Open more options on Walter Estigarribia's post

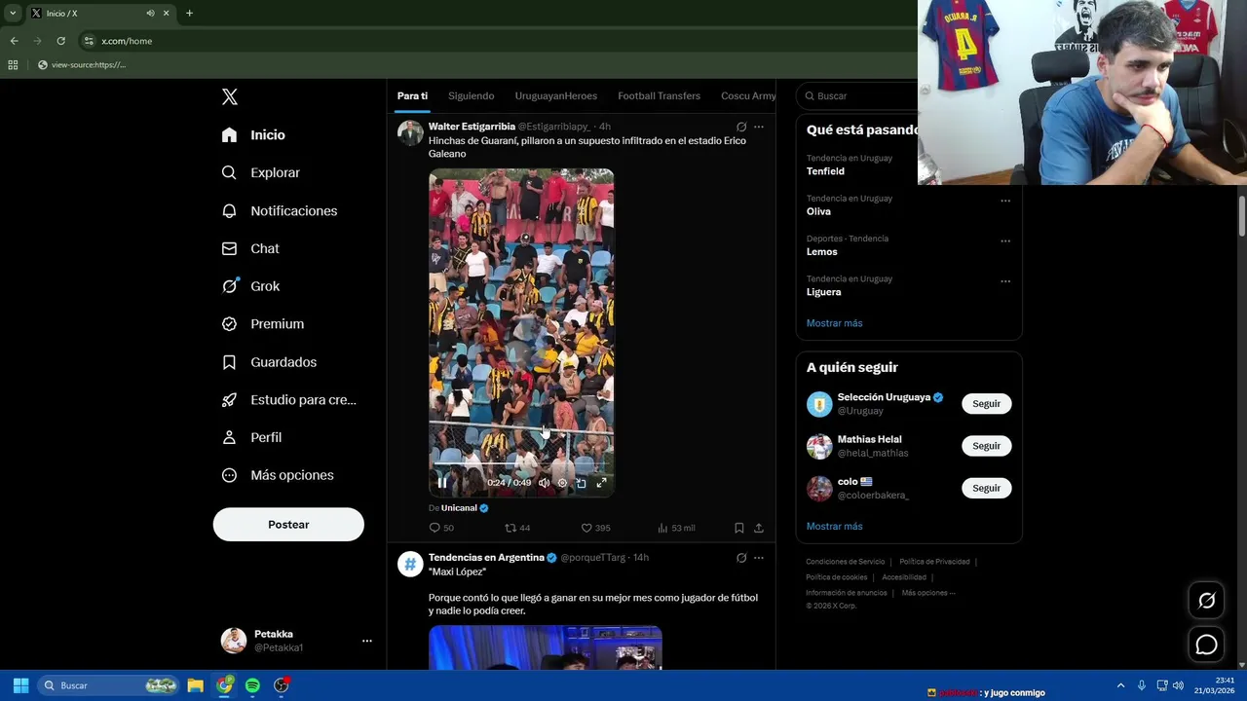759,127
